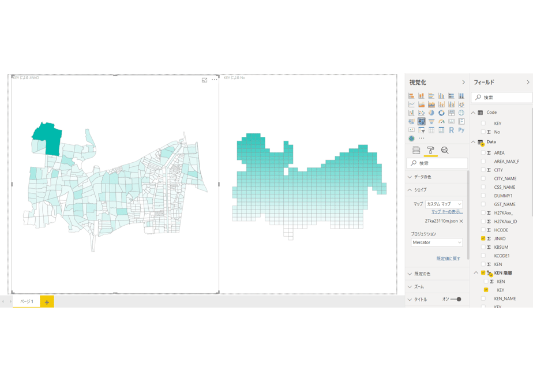The width and height of the screenshot is (533, 381).
Task: Turn off the タイトル toggle
Action: (x=456, y=300)
